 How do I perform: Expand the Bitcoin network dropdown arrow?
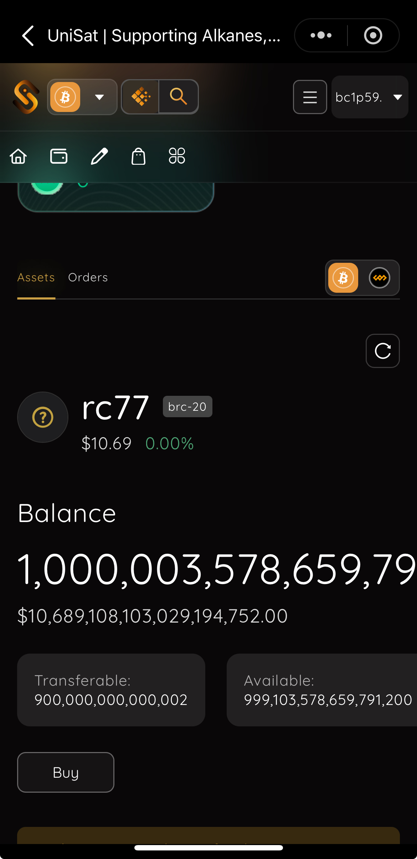click(x=99, y=97)
